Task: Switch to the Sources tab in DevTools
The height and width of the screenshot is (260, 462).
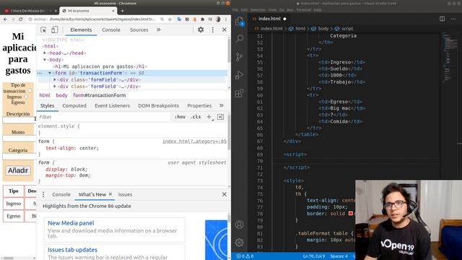Action: (x=139, y=30)
